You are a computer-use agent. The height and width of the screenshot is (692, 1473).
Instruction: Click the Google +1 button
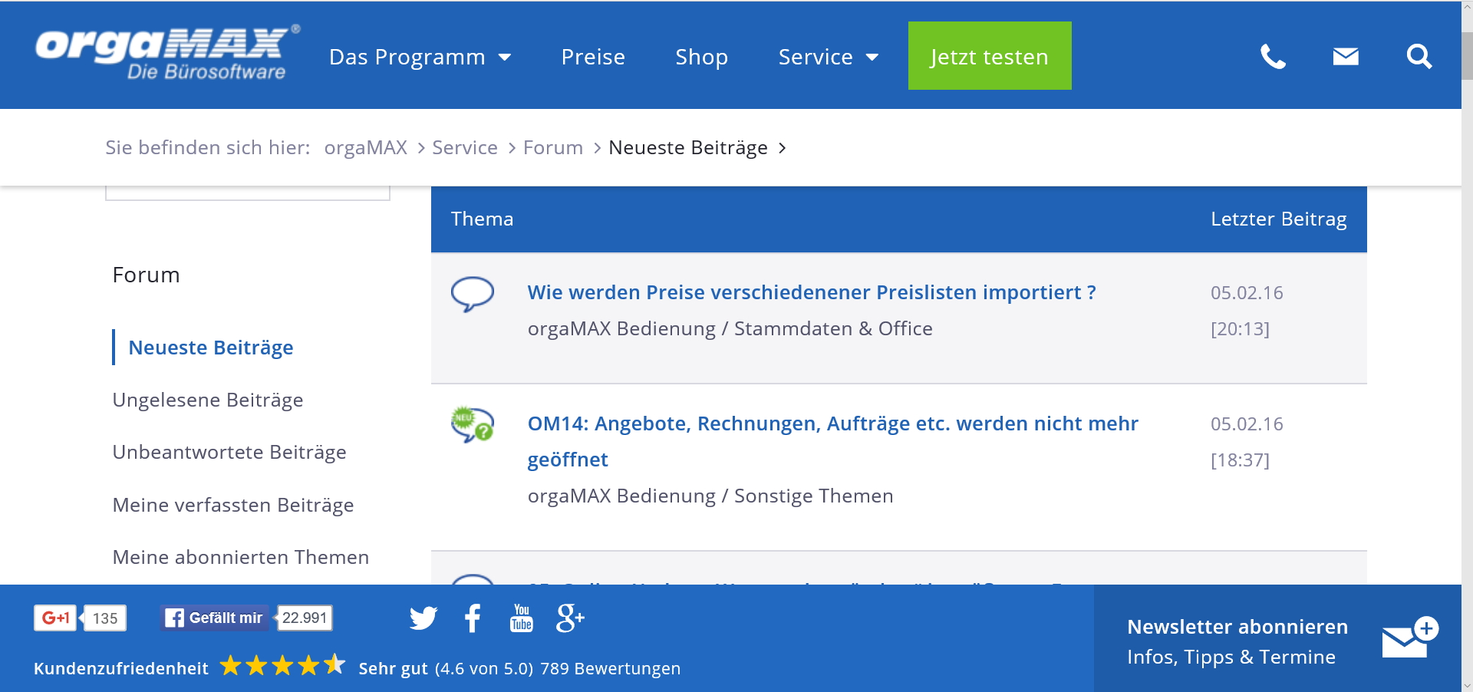point(55,618)
